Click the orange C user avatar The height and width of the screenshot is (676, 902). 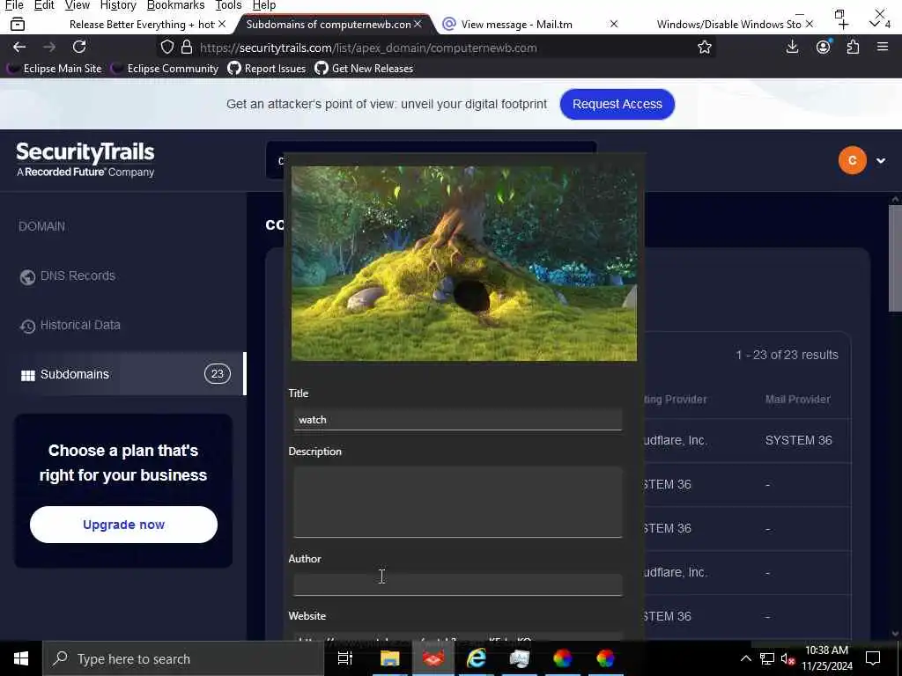pyautogui.click(x=852, y=160)
